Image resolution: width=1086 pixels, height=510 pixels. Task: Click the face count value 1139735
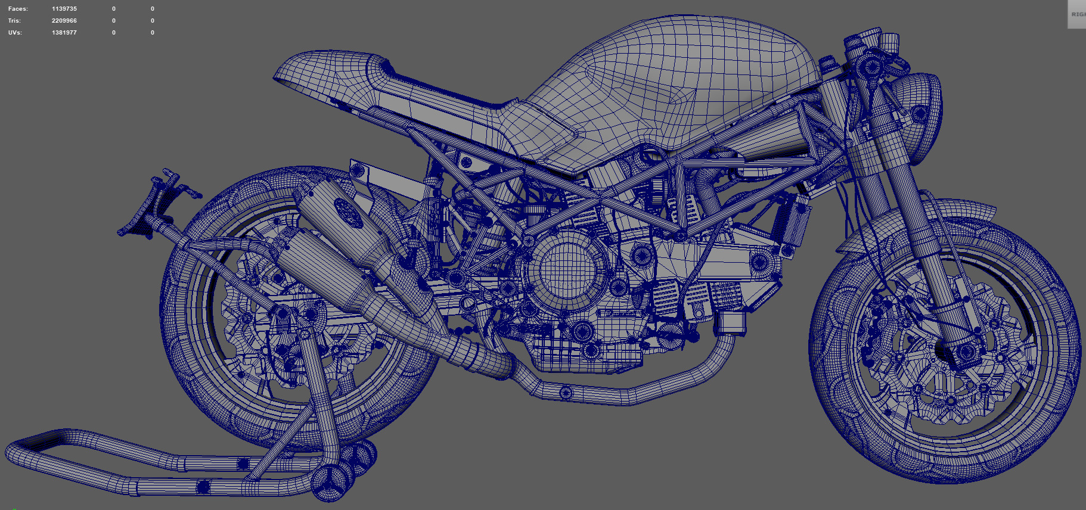coord(64,9)
